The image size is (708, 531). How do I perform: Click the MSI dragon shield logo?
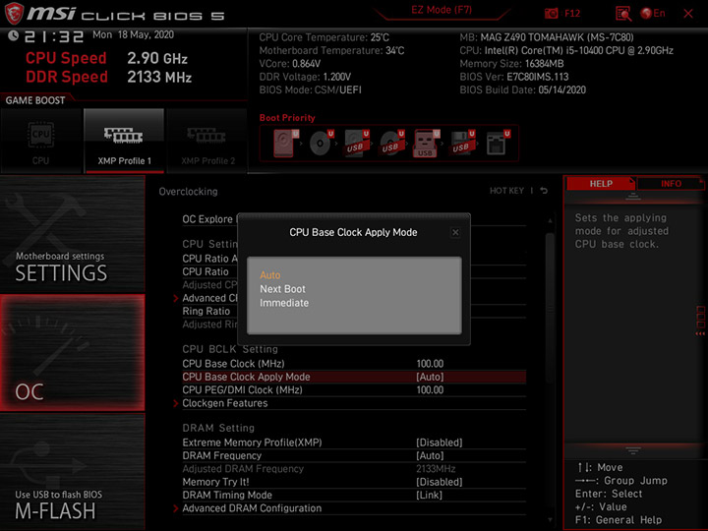pyautogui.click(x=14, y=13)
